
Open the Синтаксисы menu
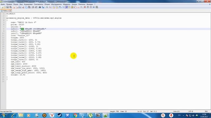click(x=39, y=4)
